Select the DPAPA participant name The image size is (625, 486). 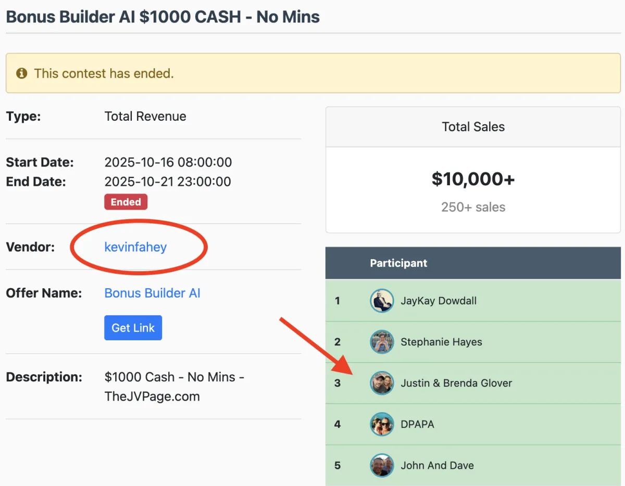click(x=417, y=424)
